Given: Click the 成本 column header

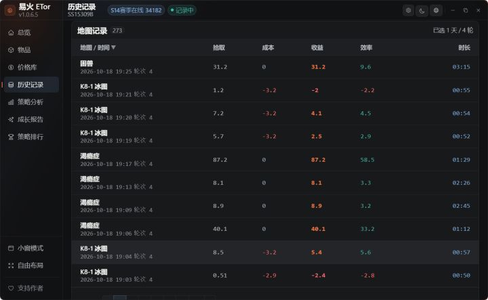Looking at the screenshot, I should click(268, 47).
